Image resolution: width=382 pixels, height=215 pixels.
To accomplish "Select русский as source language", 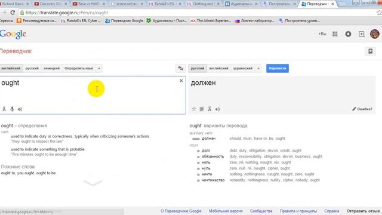I will pos(32,68).
